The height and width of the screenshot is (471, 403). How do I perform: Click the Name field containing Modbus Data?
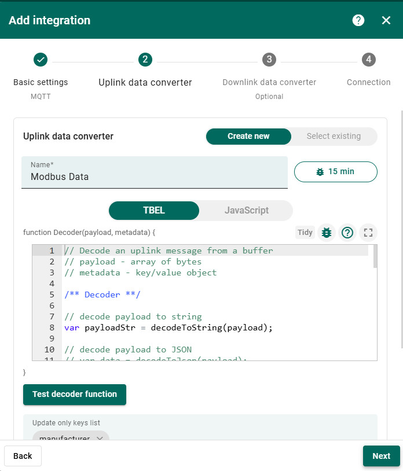click(155, 177)
